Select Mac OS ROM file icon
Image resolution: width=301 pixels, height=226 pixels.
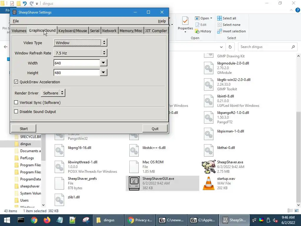point(134,167)
